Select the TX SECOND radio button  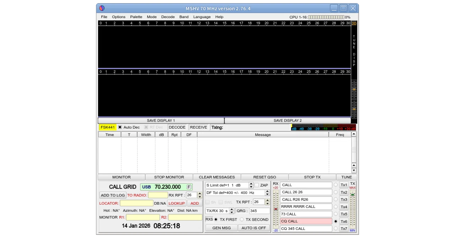242,220
